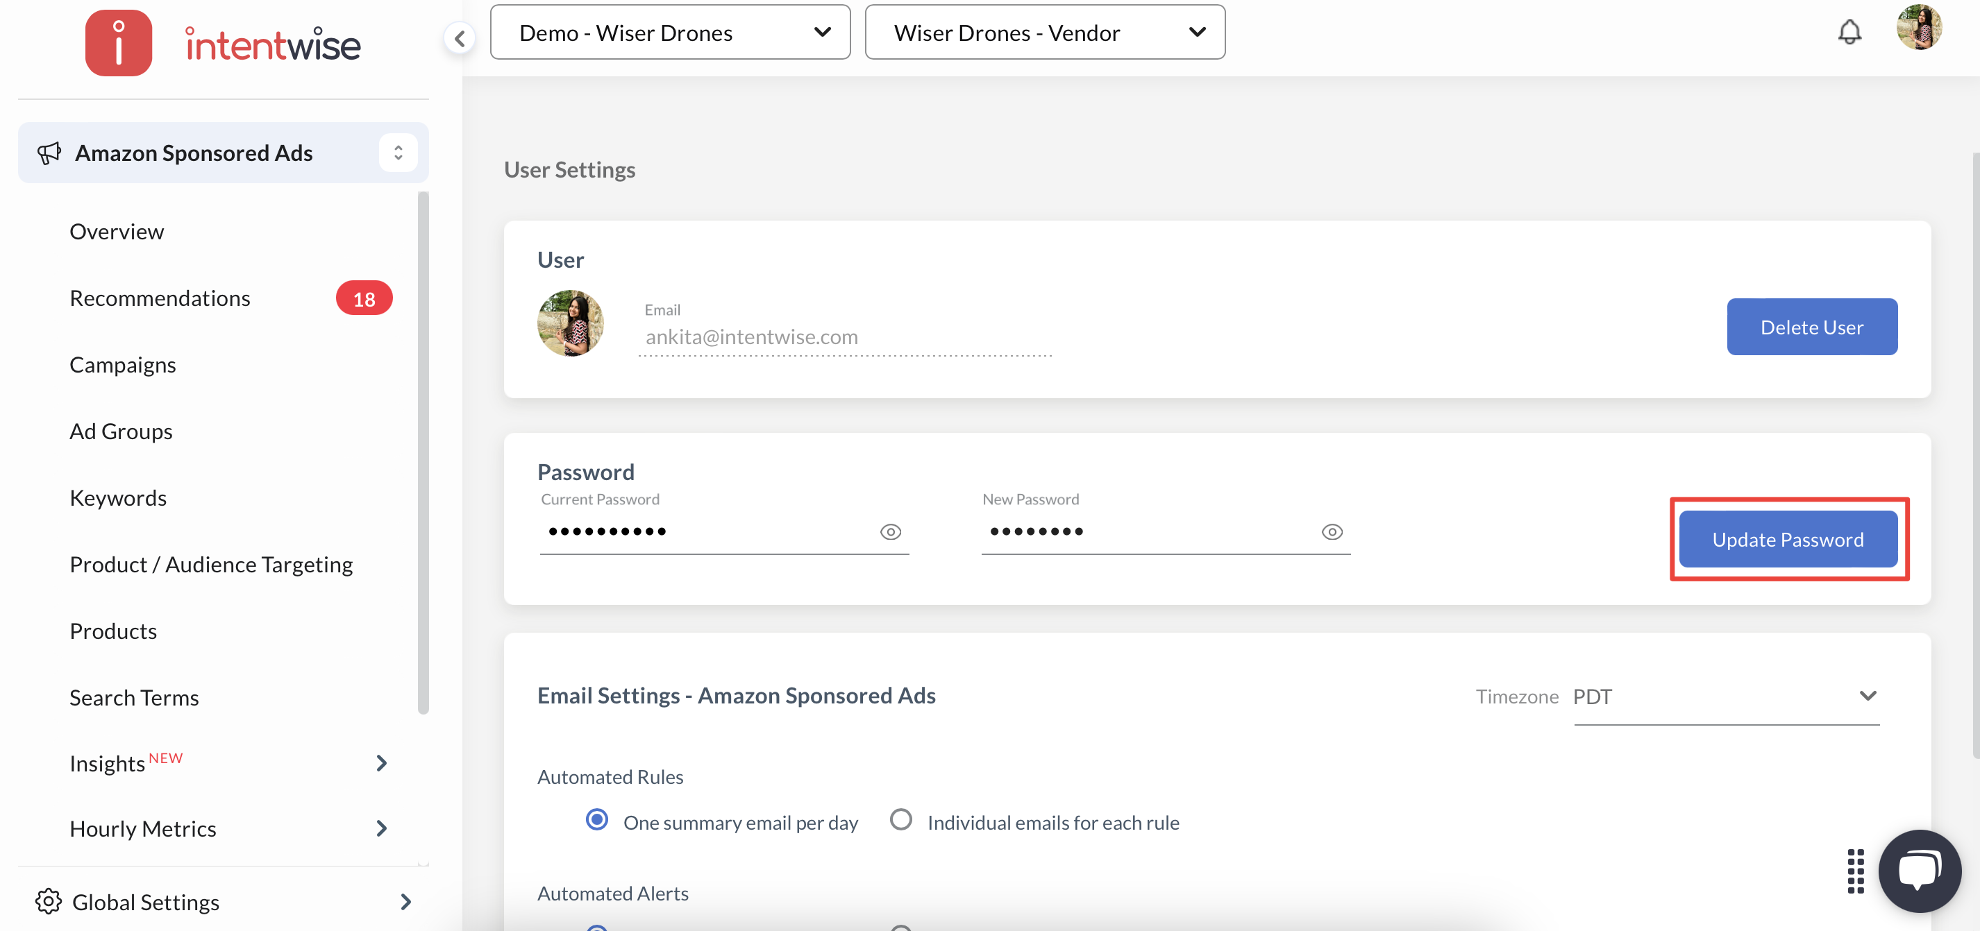Click the Timezone label

coord(1516,697)
